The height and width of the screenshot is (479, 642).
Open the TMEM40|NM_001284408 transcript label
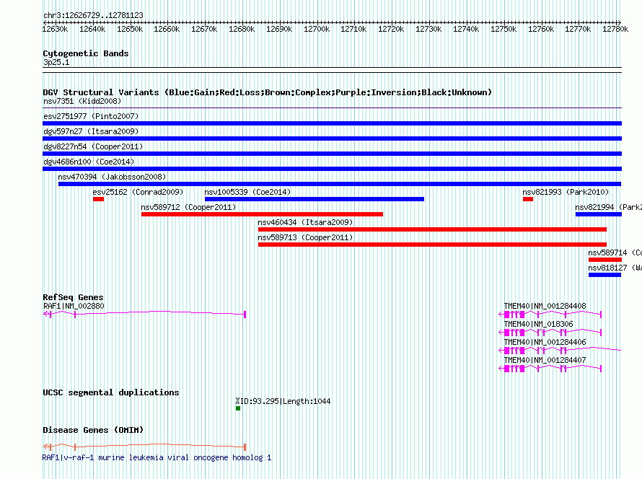coord(545,306)
